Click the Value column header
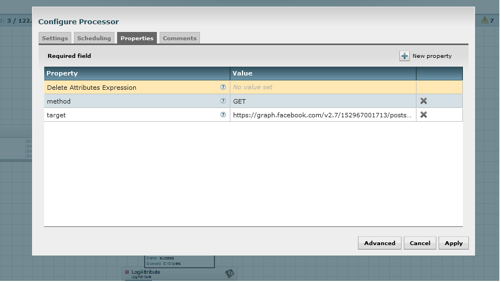Viewport: 501px width, 282px height. click(323, 73)
